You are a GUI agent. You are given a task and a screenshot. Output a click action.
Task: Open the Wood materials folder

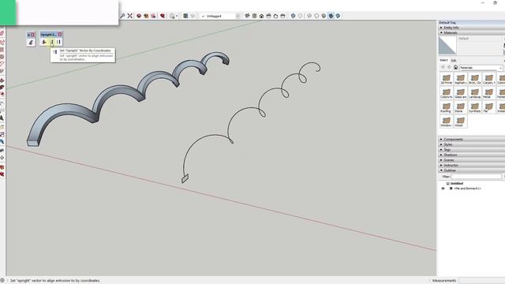[x=460, y=121]
